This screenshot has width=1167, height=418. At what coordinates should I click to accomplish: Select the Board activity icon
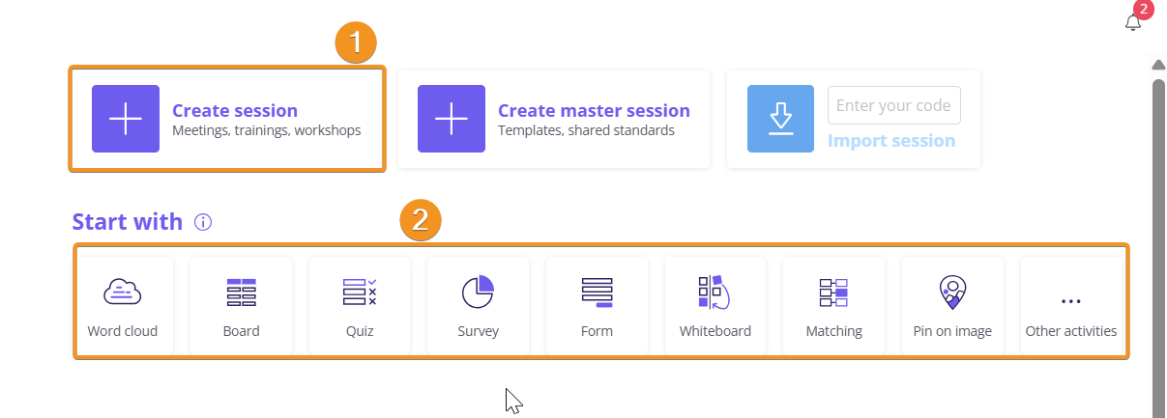(x=241, y=292)
